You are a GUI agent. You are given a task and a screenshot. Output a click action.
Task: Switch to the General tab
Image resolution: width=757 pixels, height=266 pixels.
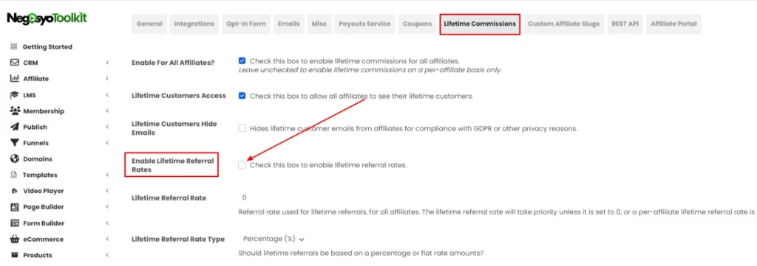pos(149,24)
